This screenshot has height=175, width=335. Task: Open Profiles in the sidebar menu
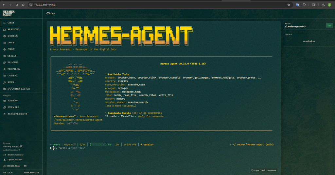click(21, 69)
